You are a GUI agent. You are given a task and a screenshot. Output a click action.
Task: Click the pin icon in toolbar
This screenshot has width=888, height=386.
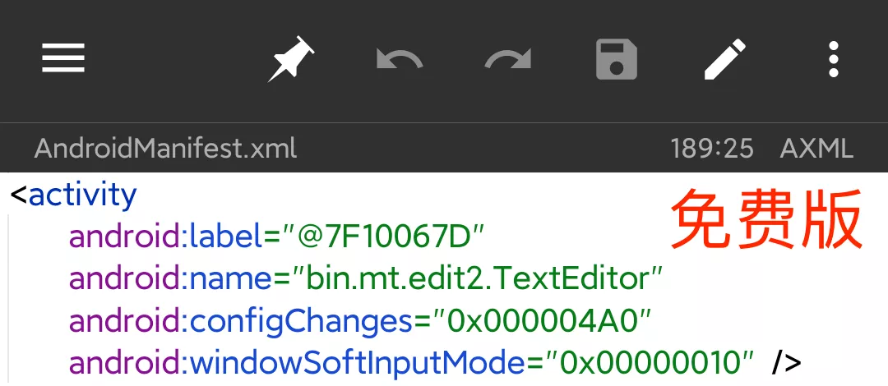pyautogui.click(x=292, y=58)
